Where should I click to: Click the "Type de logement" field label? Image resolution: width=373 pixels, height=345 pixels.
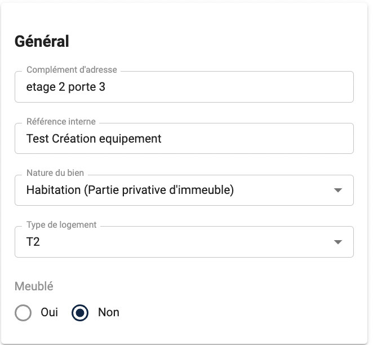tap(61, 224)
